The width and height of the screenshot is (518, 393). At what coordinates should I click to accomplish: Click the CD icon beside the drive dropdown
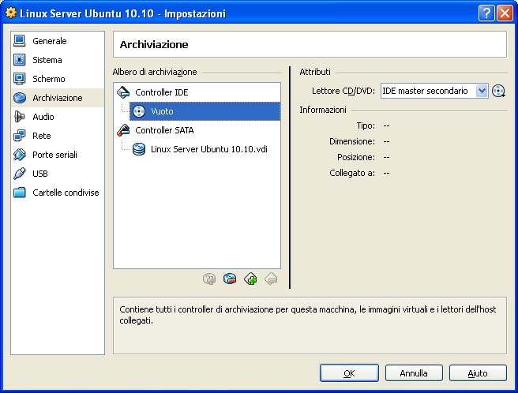(498, 91)
